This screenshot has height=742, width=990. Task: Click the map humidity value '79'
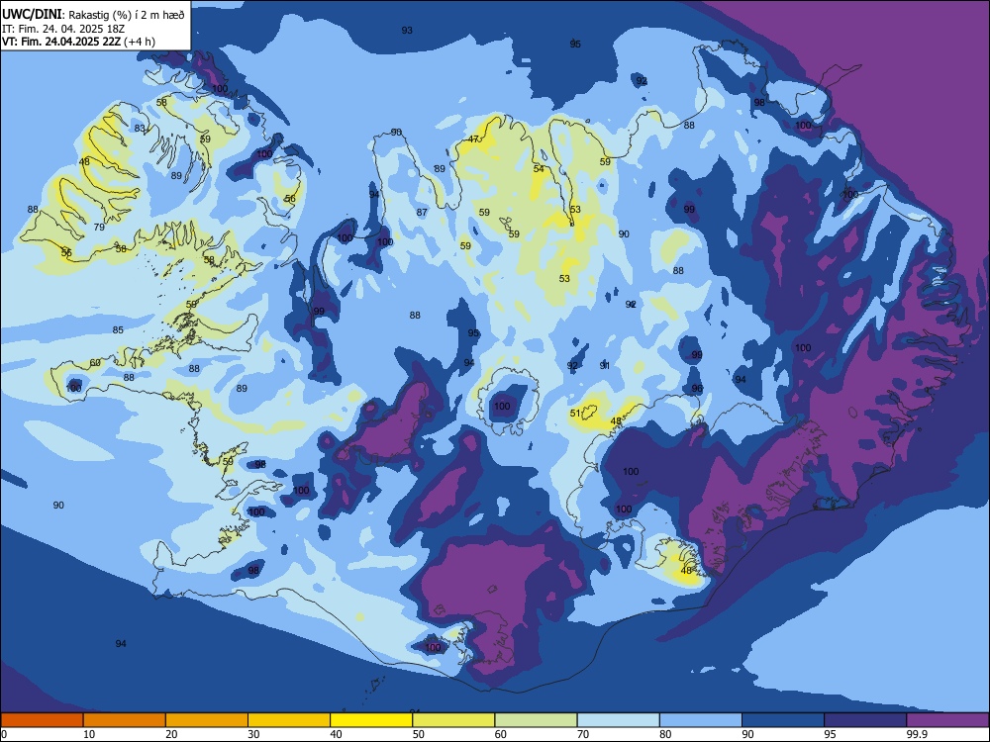99,228
